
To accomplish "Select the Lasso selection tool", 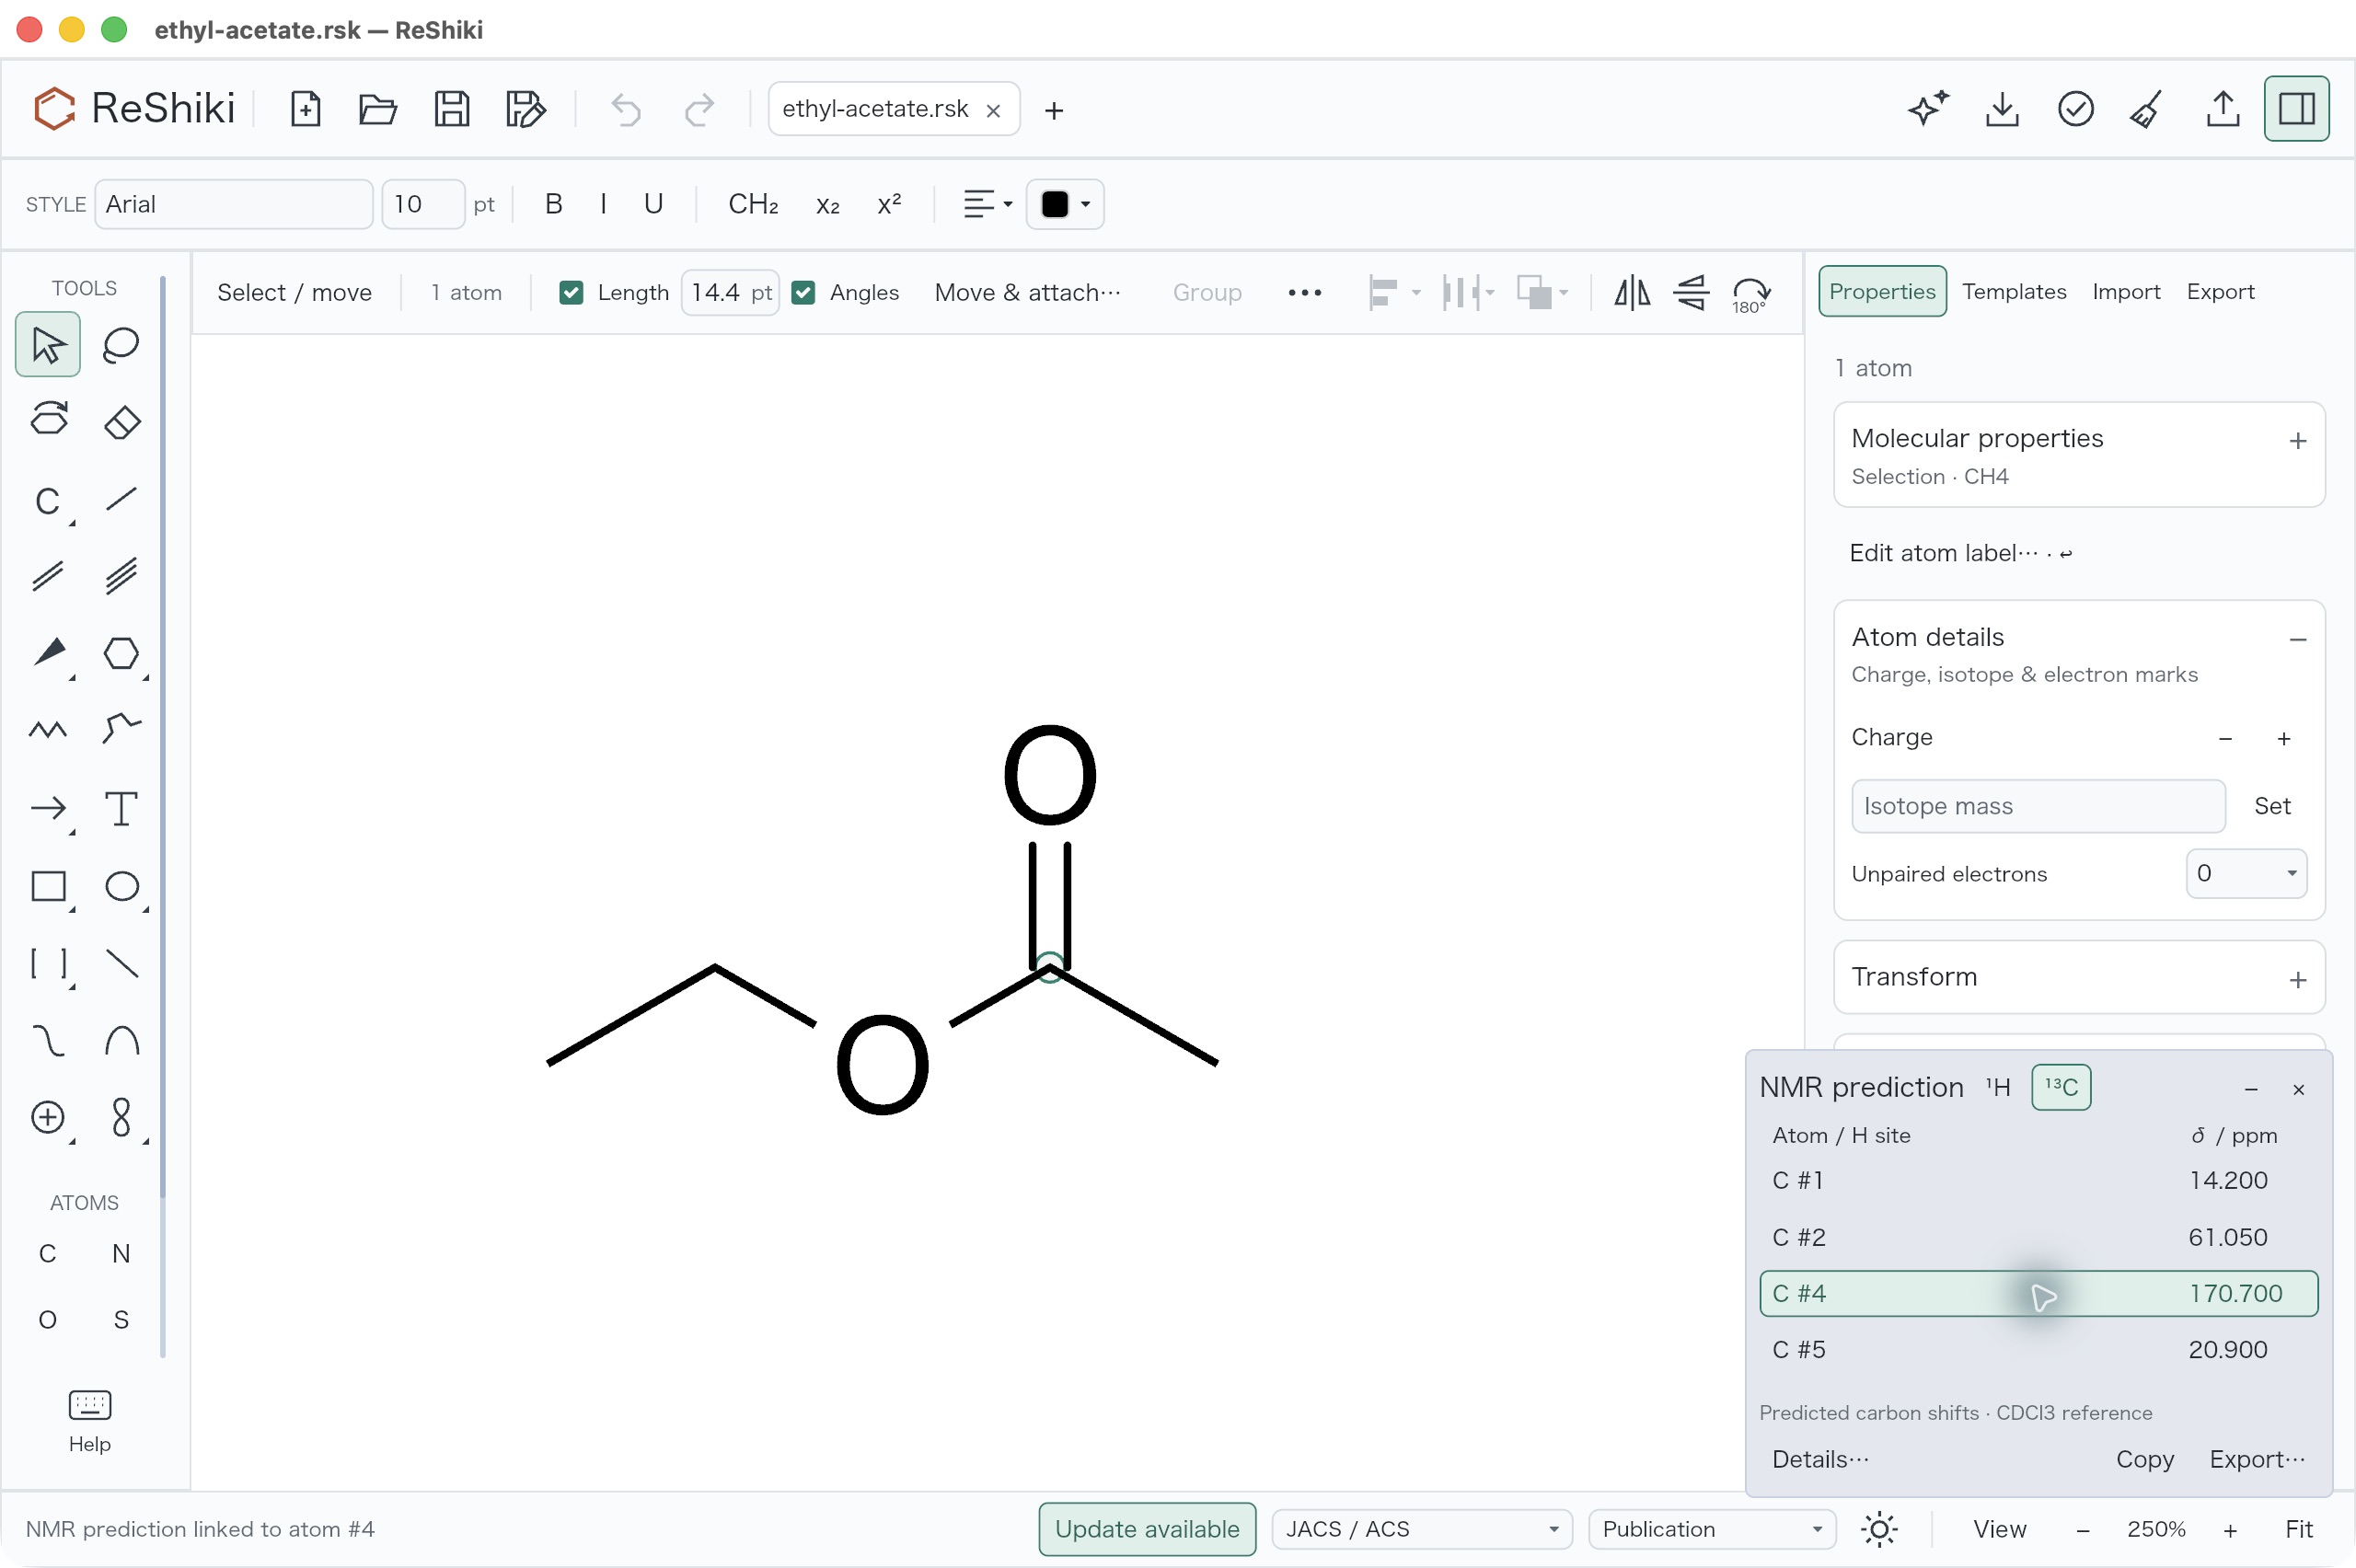I will [x=121, y=345].
